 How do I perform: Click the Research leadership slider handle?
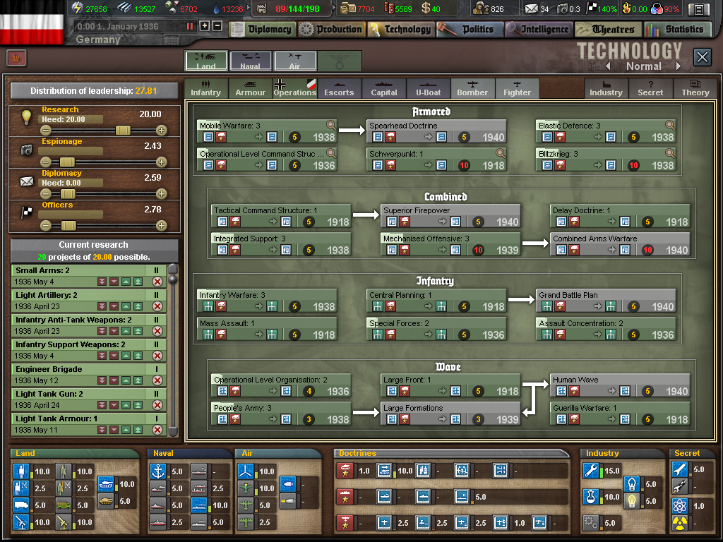(123, 131)
